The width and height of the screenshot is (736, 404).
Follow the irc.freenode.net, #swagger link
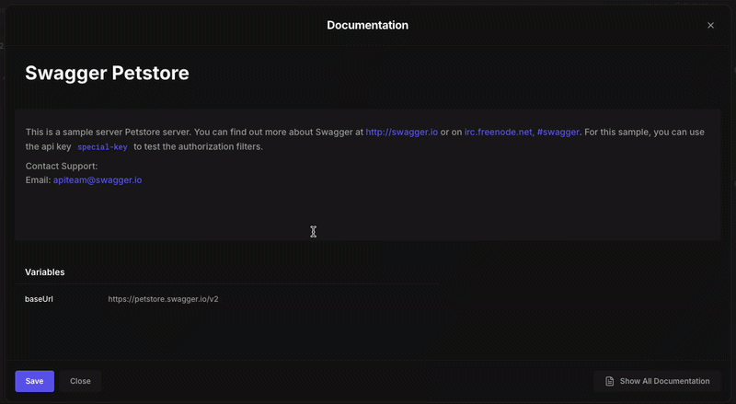(522, 132)
